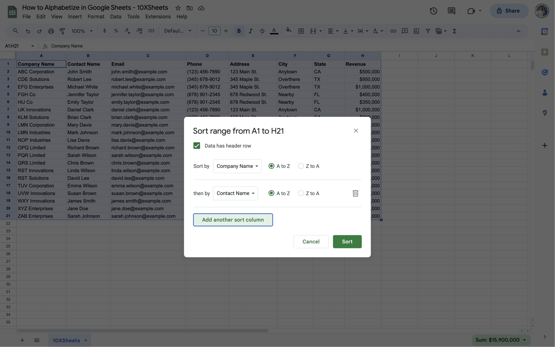The height and width of the screenshot is (347, 555).
Task: Click the paint format roller icon
Action: tap(62, 31)
